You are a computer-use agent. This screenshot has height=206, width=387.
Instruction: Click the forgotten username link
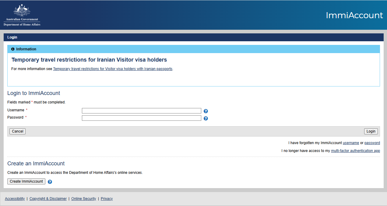pos(351,143)
